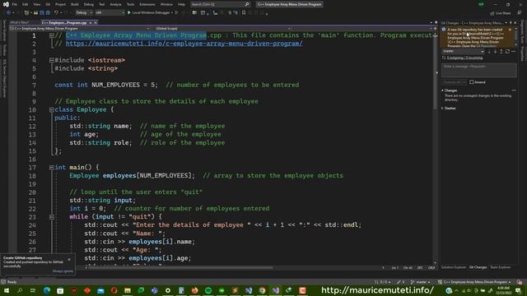Click Always ignore in the GitHub popup

point(63,271)
